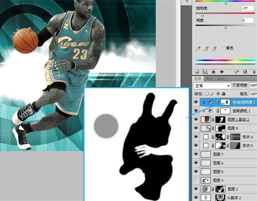Hide the 图层 2 layer
Image resolution: width=257 pixels, height=201 pixels.
point(196,189)
